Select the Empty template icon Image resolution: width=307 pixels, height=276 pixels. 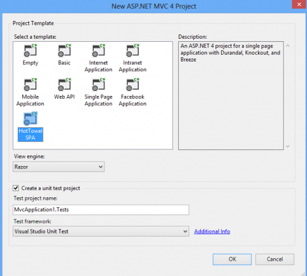(31, 50)
